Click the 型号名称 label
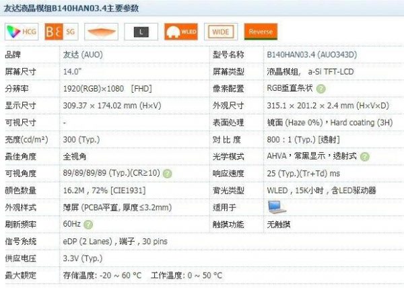The image size is (404, 288). tap(228, 55)
